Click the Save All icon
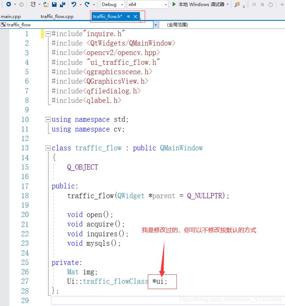Image resolution: width=285 pixels, height=306 pixels. point(63,4)
